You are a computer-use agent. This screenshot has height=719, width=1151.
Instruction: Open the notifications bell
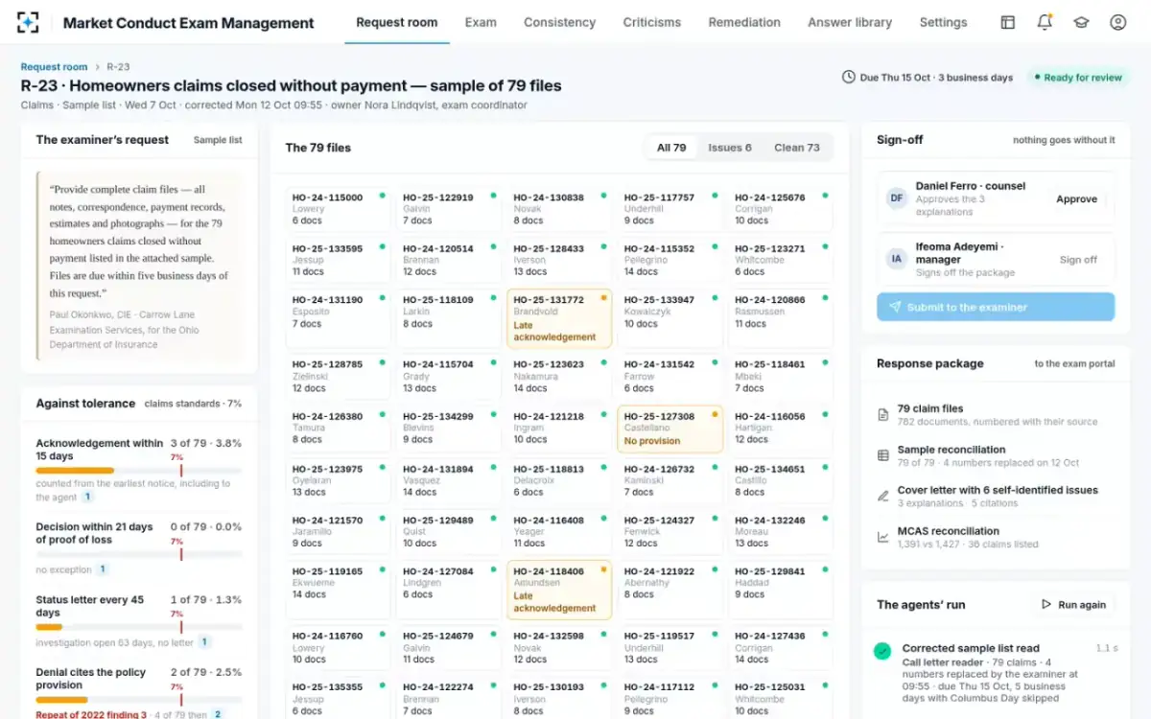point(1045,22)
